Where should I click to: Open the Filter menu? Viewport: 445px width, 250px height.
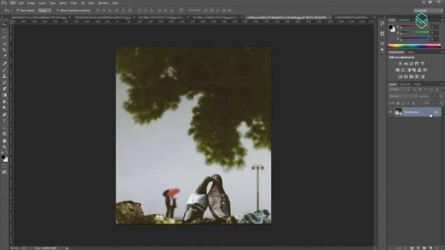(74, 3)
